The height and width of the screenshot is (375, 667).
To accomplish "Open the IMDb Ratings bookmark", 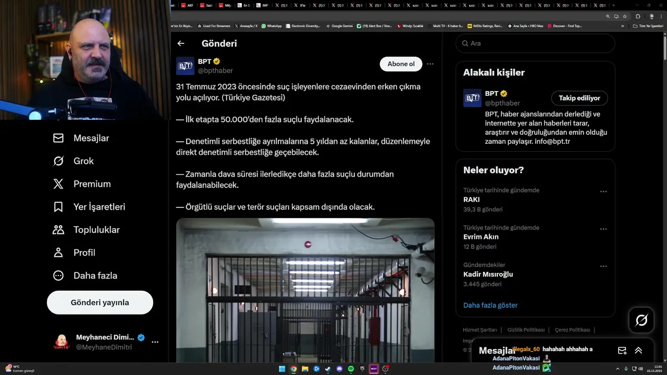I will coord(485,26).
